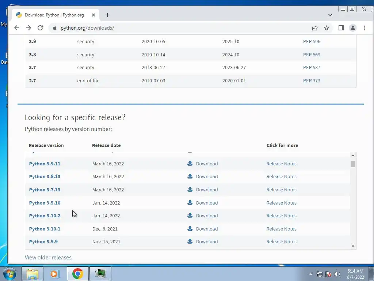The width and height of the screenshot is (374, 281).
Task: Click the network tray icon
Action: (319, 274)
